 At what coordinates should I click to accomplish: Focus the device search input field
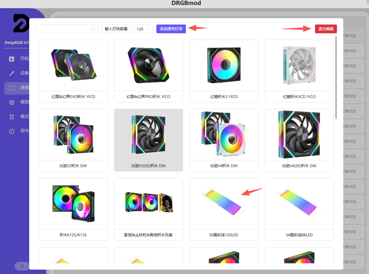(x=63, y=29)
